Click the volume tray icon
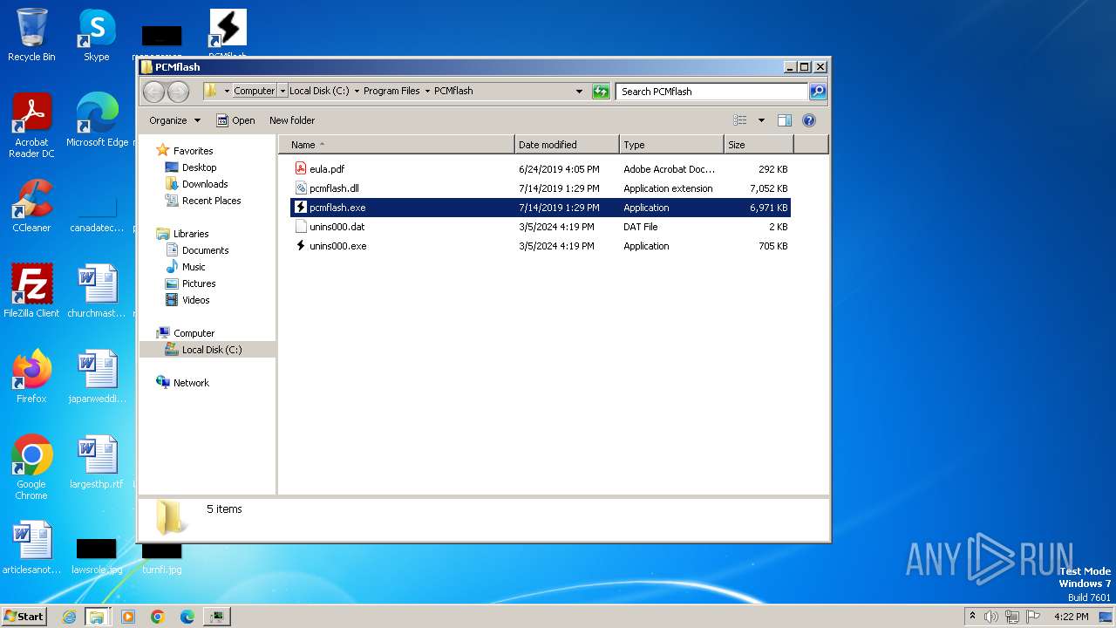Image resolution: width=1116 pixels, height=628 pixels. coord(991,617)
